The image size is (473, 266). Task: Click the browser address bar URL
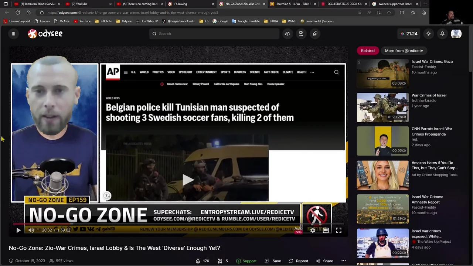click(133, 13)
